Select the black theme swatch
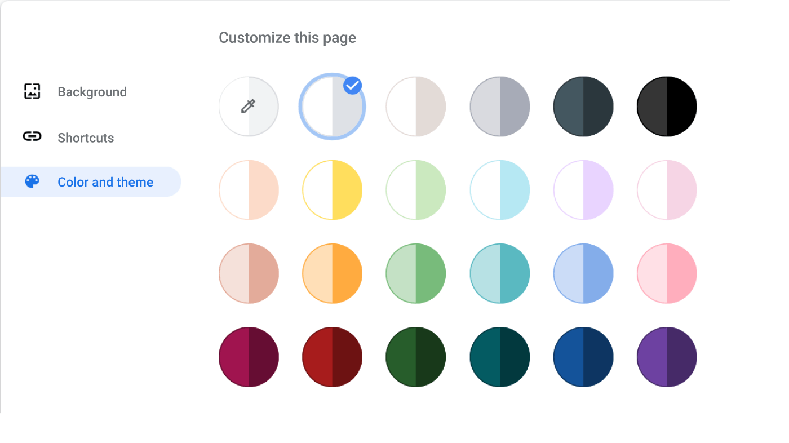 [667, 106]
